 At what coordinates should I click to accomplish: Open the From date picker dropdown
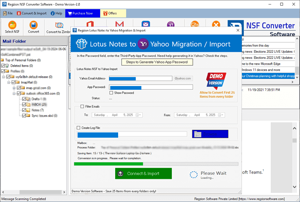pos(220,115)
